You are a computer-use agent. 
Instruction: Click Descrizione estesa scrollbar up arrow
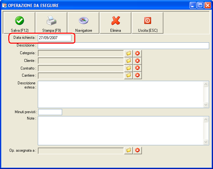206,84
